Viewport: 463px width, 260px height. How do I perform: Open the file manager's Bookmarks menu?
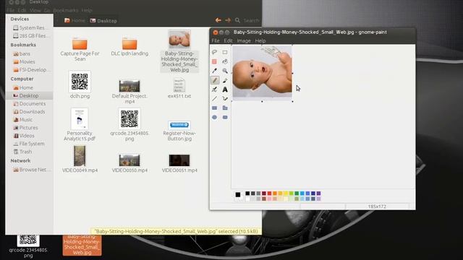pyautogui.click(x=66, y=10)
